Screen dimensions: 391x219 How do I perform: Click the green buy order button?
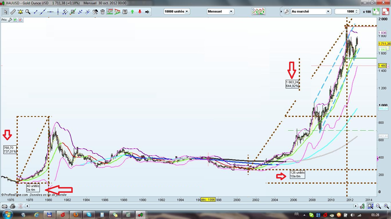[376, 11]
